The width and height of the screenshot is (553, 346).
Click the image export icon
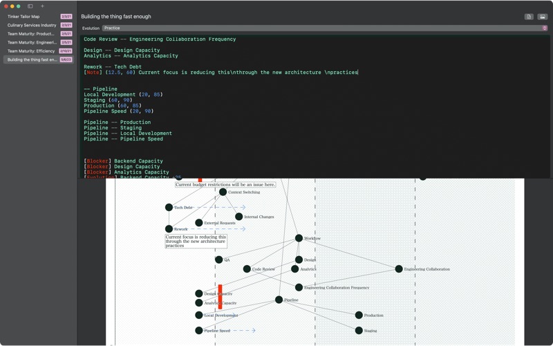tap(542, 17)
